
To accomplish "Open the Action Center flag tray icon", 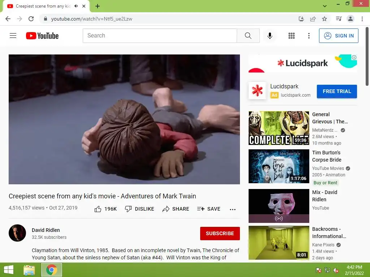I will 319,271.
